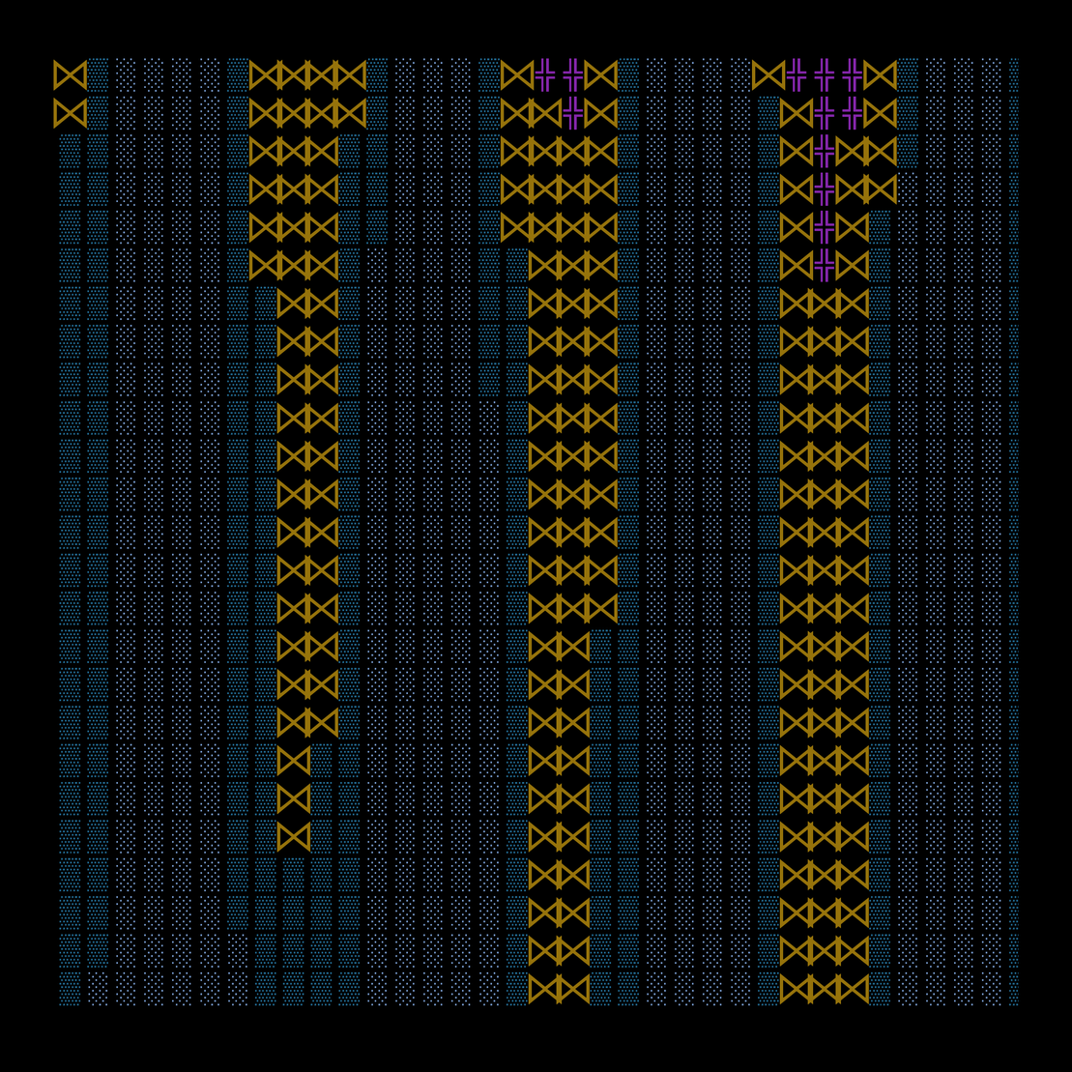1072x1072 pixels.
Task: Select the bottom-left bowtie of middle gold column
Action: [x=544, y=988]
